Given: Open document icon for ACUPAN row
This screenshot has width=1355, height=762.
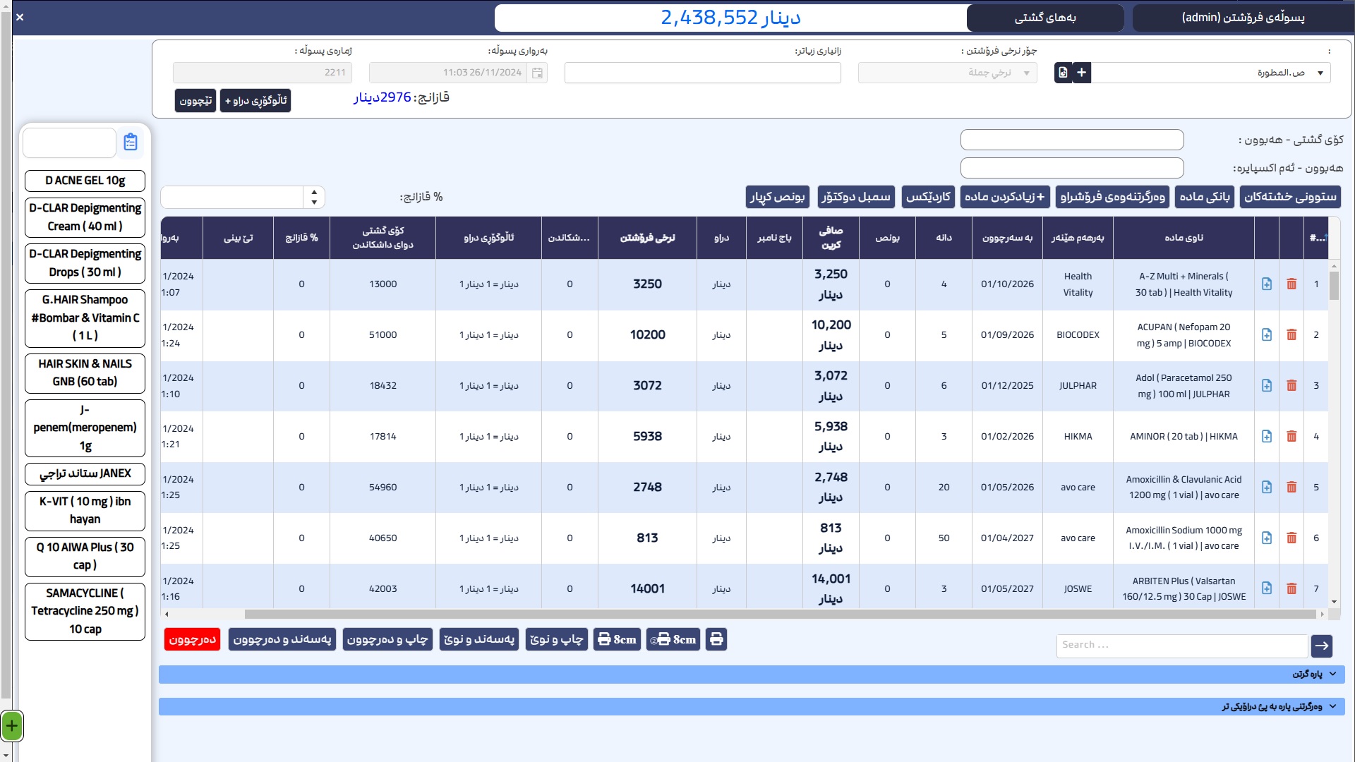Looking at the screenshot, I should (1267, 334).
